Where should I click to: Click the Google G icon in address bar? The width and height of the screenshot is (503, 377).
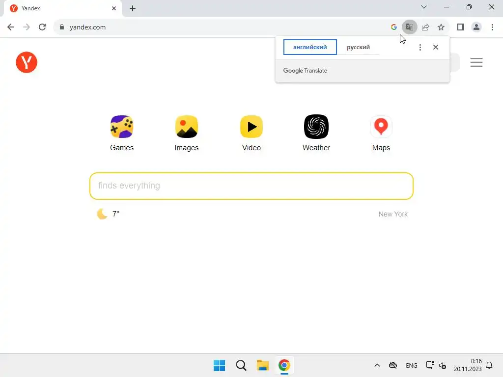(393, 27)
